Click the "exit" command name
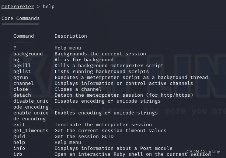The image size is (226, 158). coord(19,124)
